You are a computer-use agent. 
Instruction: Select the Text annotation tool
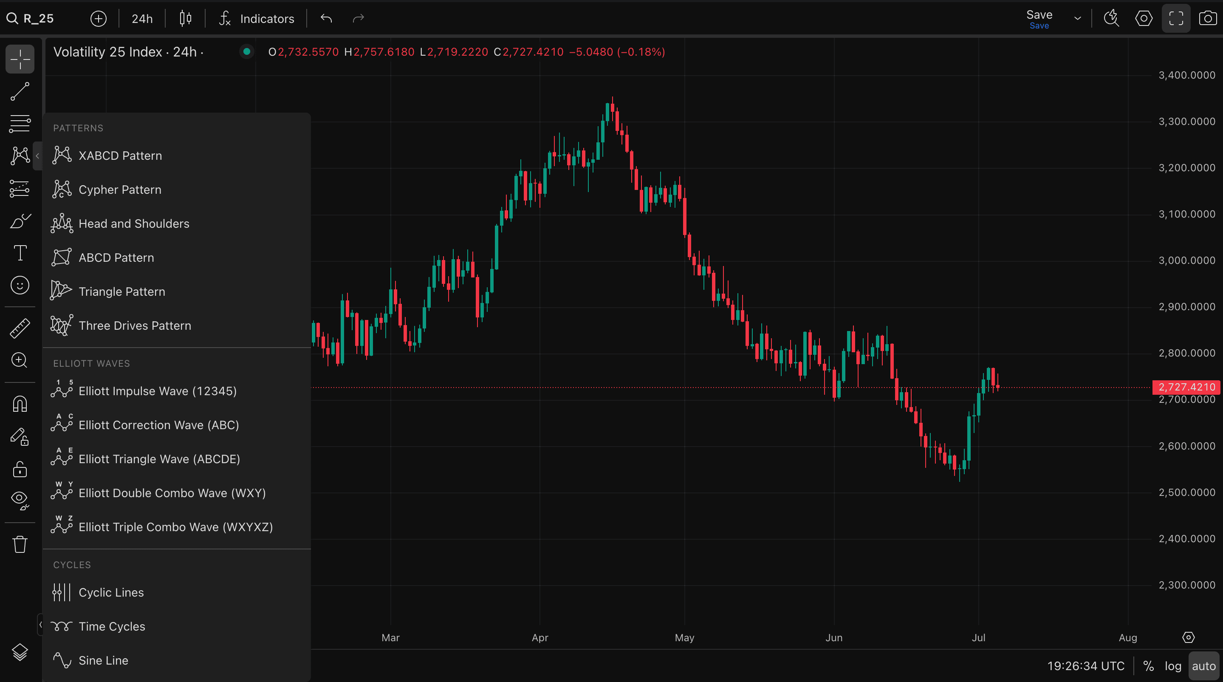tap(20, 253)
